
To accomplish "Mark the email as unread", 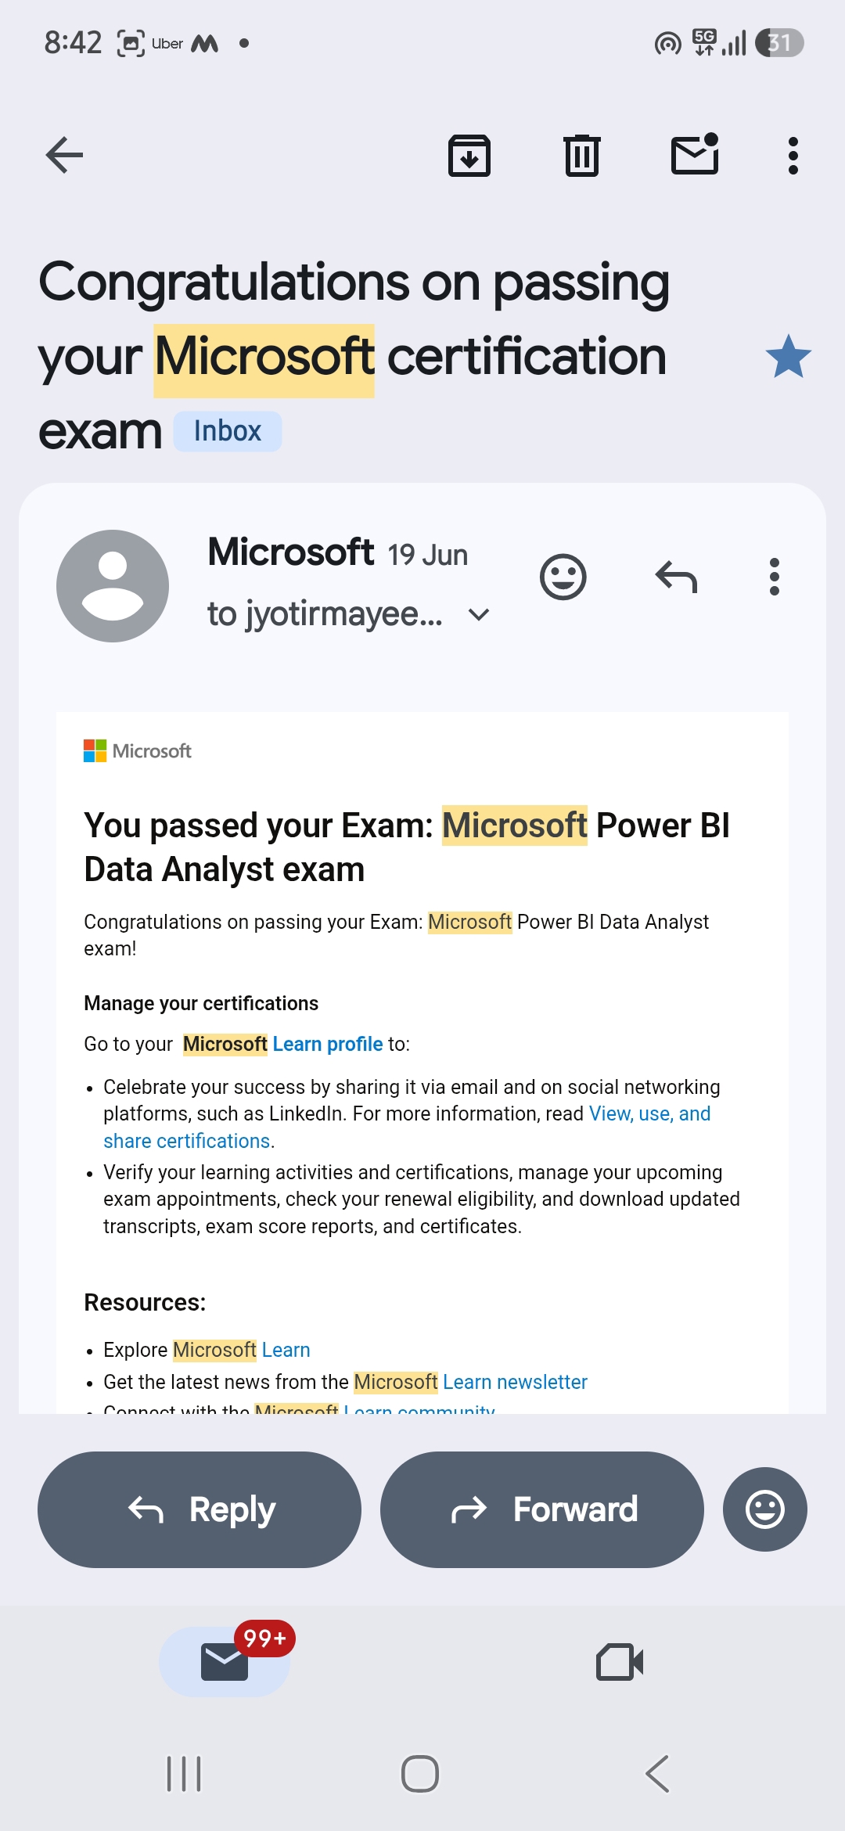I will coord(695,153).
